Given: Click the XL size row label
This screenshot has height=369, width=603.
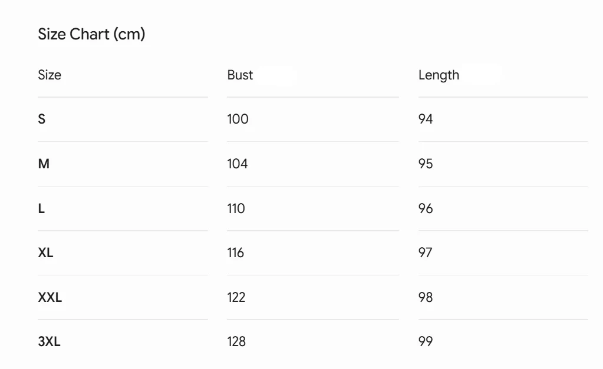Looking at the screenshot, I should (46, 252).
